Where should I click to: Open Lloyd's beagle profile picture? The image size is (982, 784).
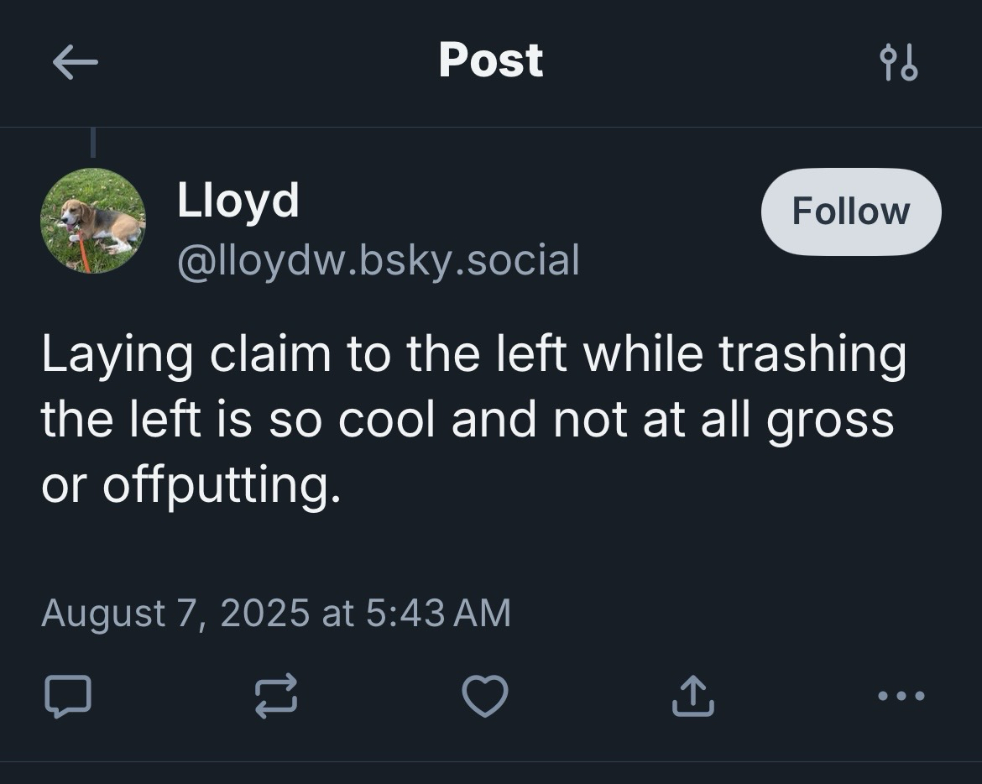[93, 221]
